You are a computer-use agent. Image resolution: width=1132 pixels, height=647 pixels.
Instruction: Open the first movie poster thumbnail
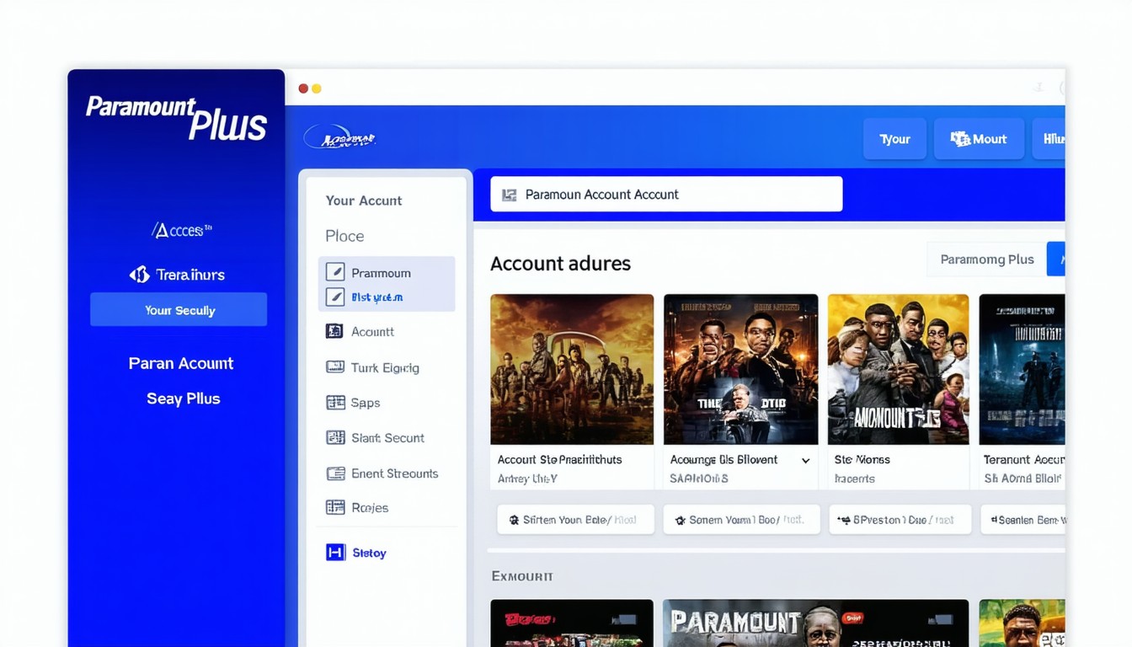(572, 369)
